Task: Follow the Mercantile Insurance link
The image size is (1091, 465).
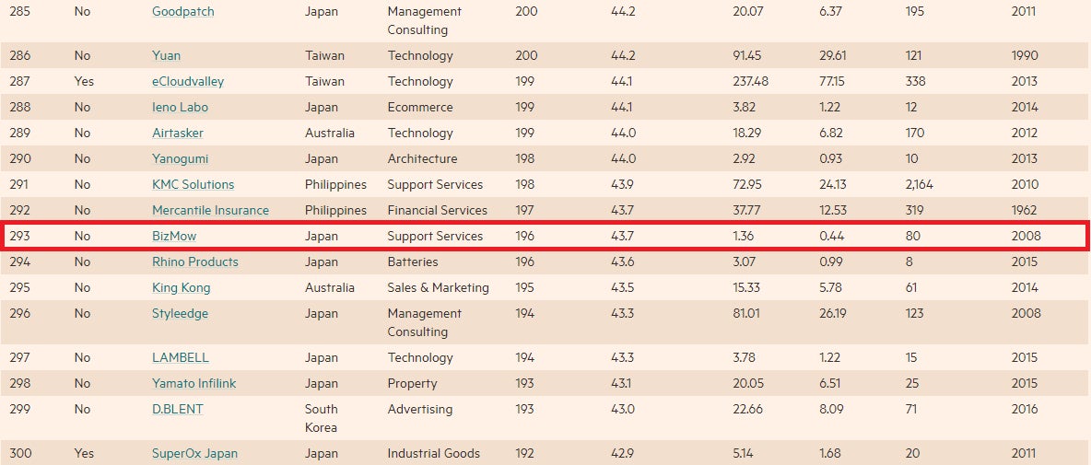Action: 210,210
